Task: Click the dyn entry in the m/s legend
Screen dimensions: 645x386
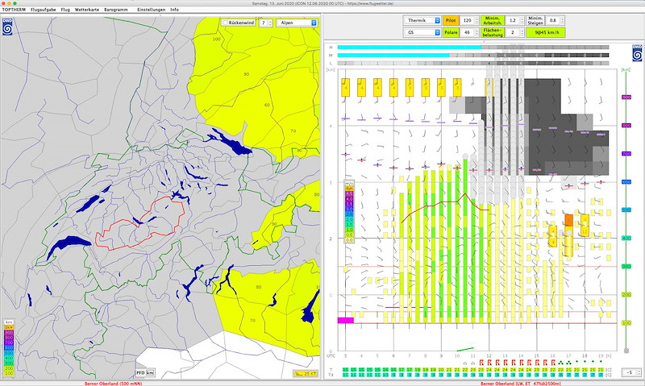Action: point(349,189)
